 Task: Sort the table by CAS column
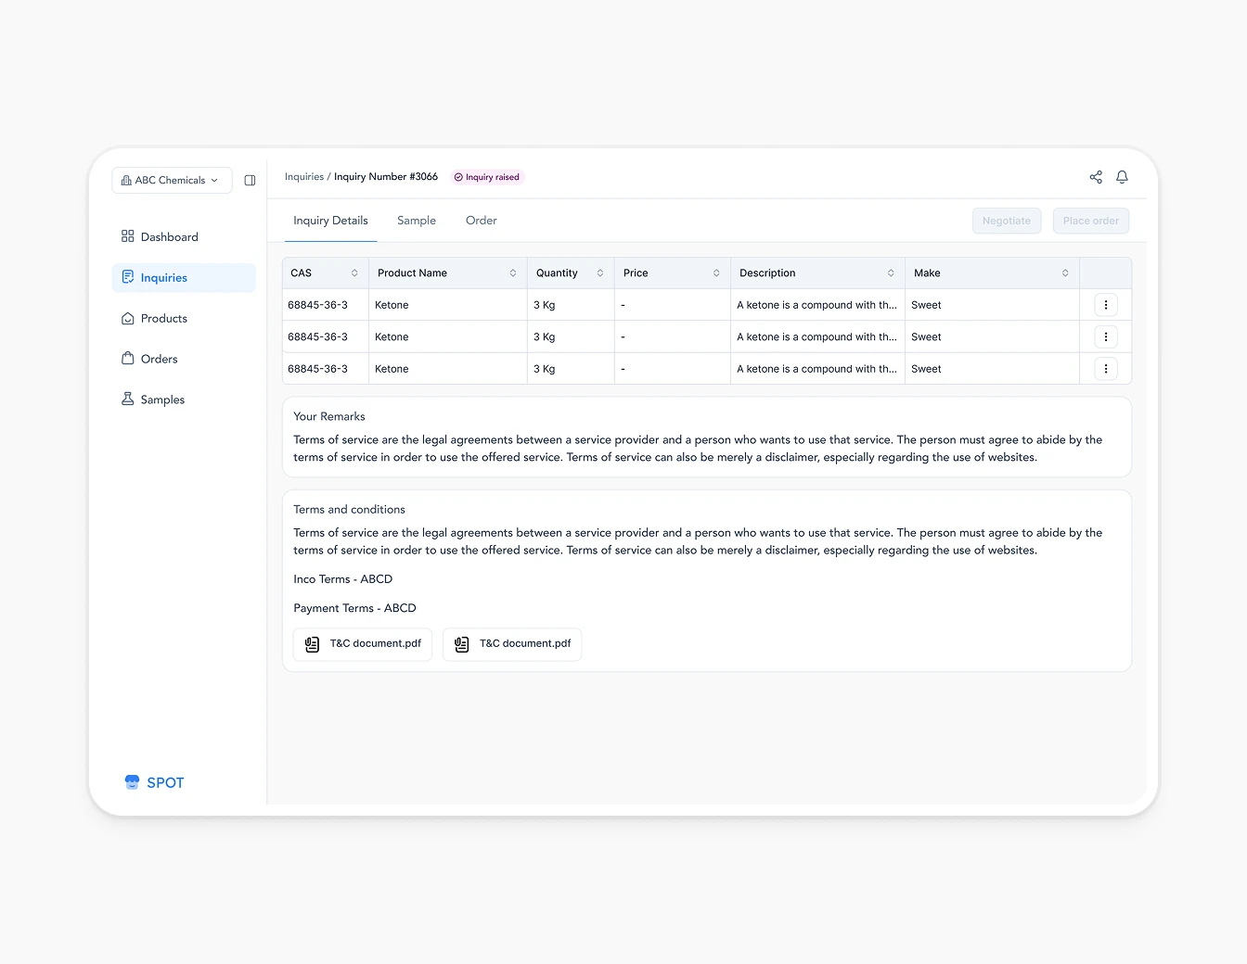pos(354,273)
